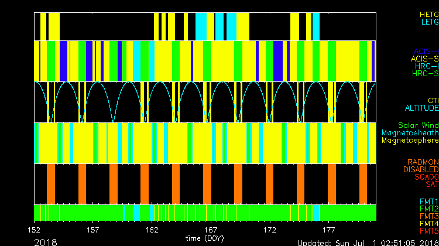Select the Magnetosphere legend entry
The height and width of the screenshot is (246, 439).
(409, 141)
